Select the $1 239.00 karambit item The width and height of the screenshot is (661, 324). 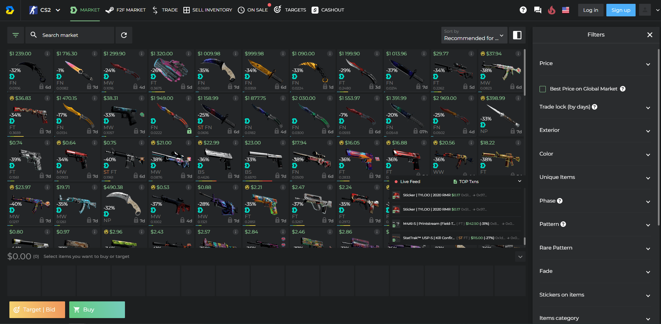point(30,70)
